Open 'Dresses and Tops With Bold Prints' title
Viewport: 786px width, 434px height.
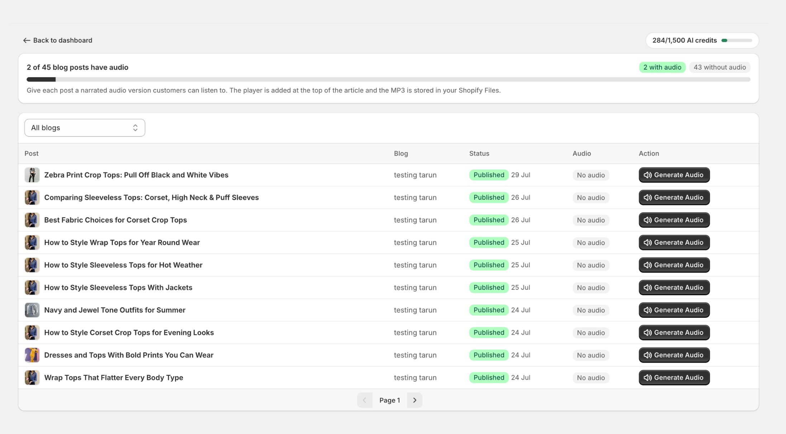[129, 355]
